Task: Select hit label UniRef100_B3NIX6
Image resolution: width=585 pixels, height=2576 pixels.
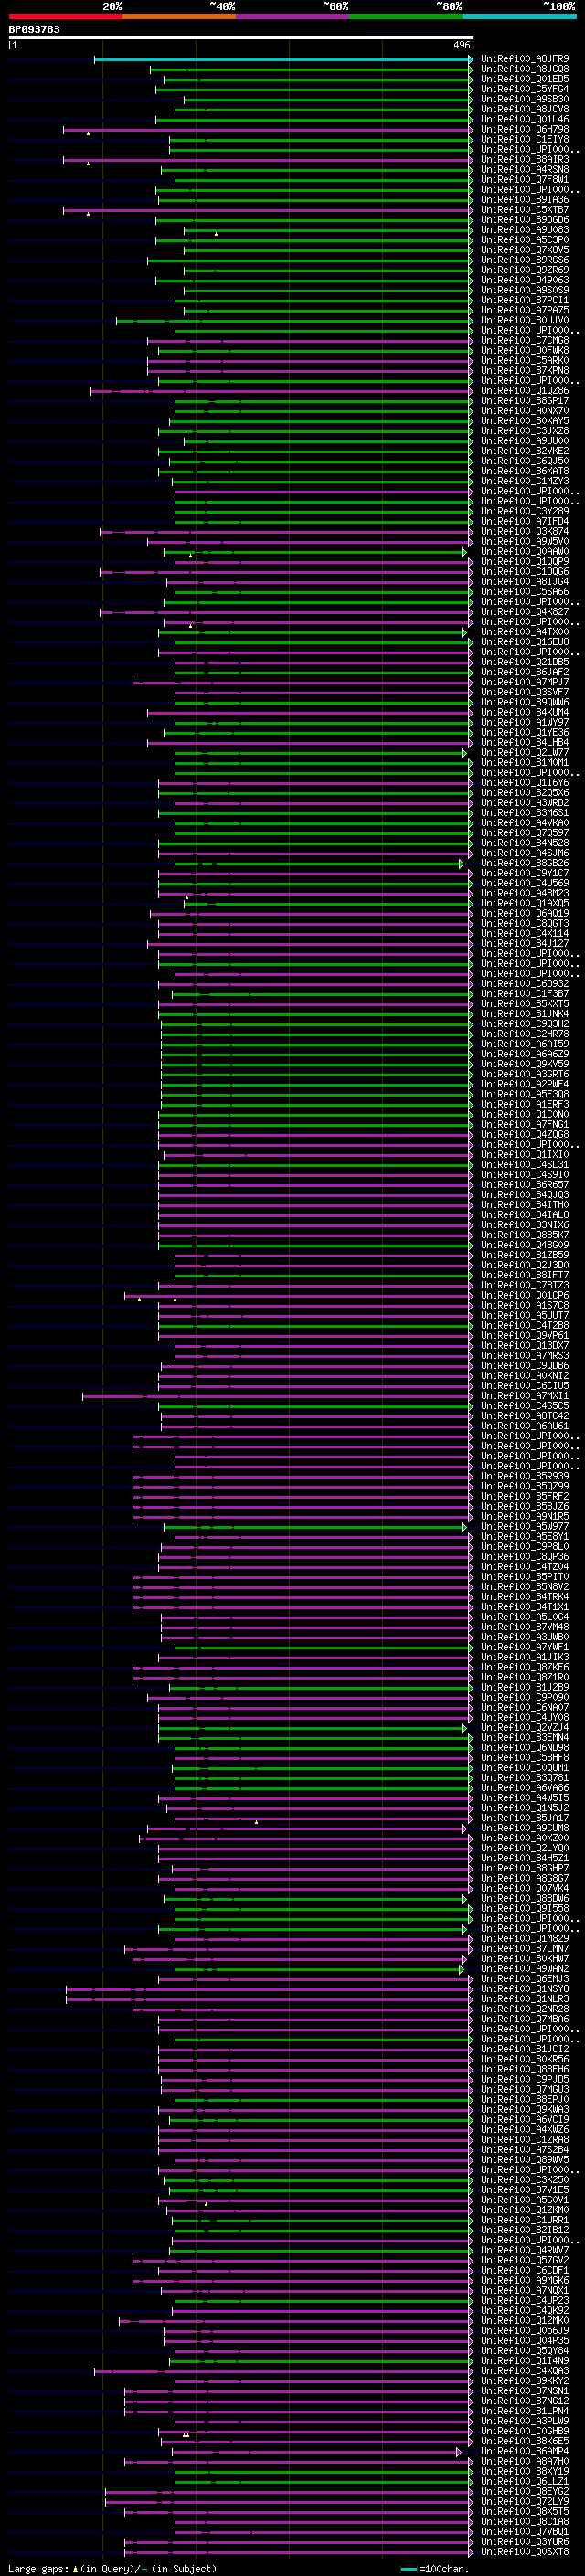Action: point(525,1224)
